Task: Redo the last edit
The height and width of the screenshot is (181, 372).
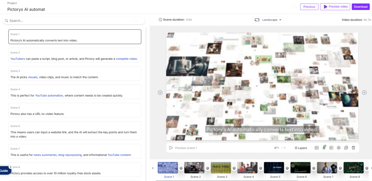Action: [x=283, y=148]
